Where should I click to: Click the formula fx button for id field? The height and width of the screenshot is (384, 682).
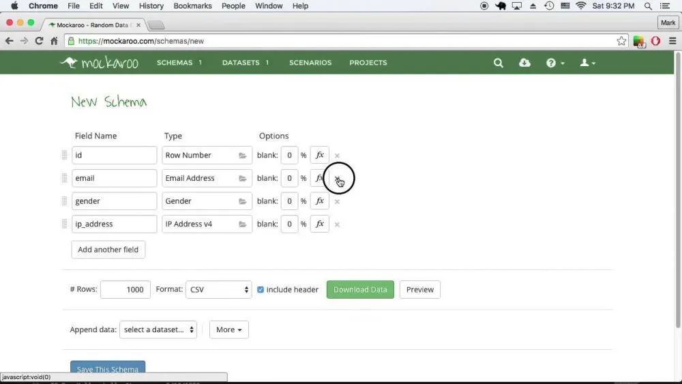319,156
